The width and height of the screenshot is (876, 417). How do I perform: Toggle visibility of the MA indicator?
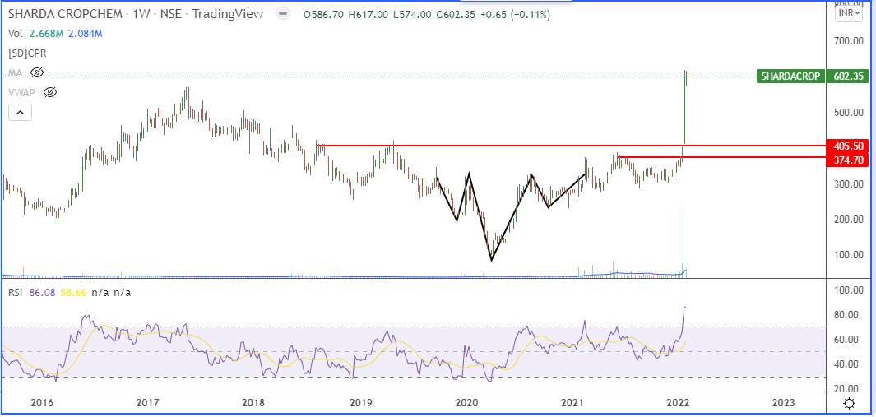click(x=38, y=72)
